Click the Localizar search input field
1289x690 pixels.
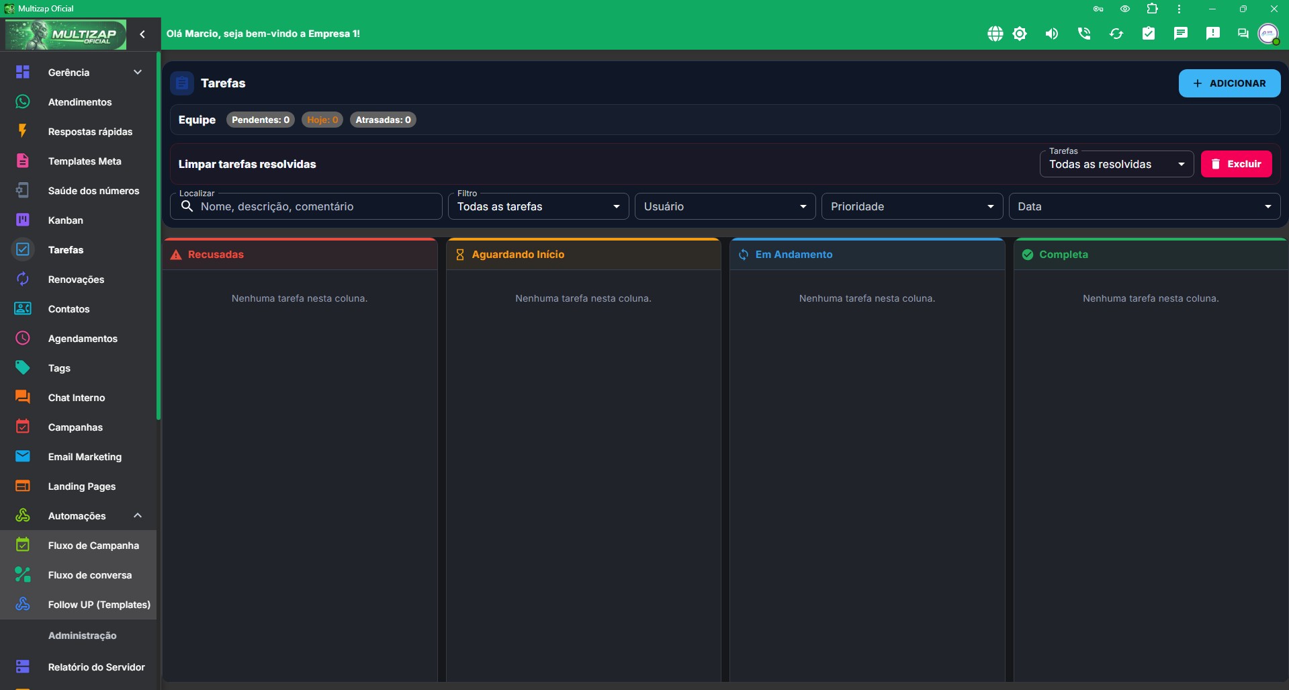(306, 206)
